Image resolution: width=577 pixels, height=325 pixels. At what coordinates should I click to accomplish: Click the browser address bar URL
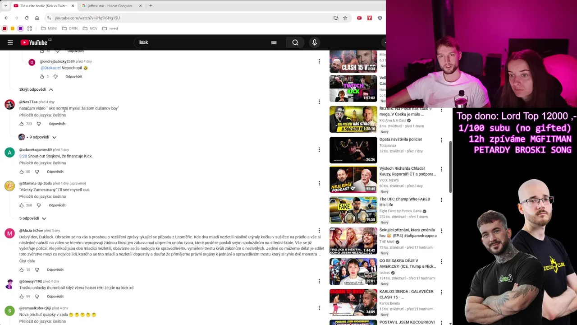pyautogui.click(x=87, y=18)
